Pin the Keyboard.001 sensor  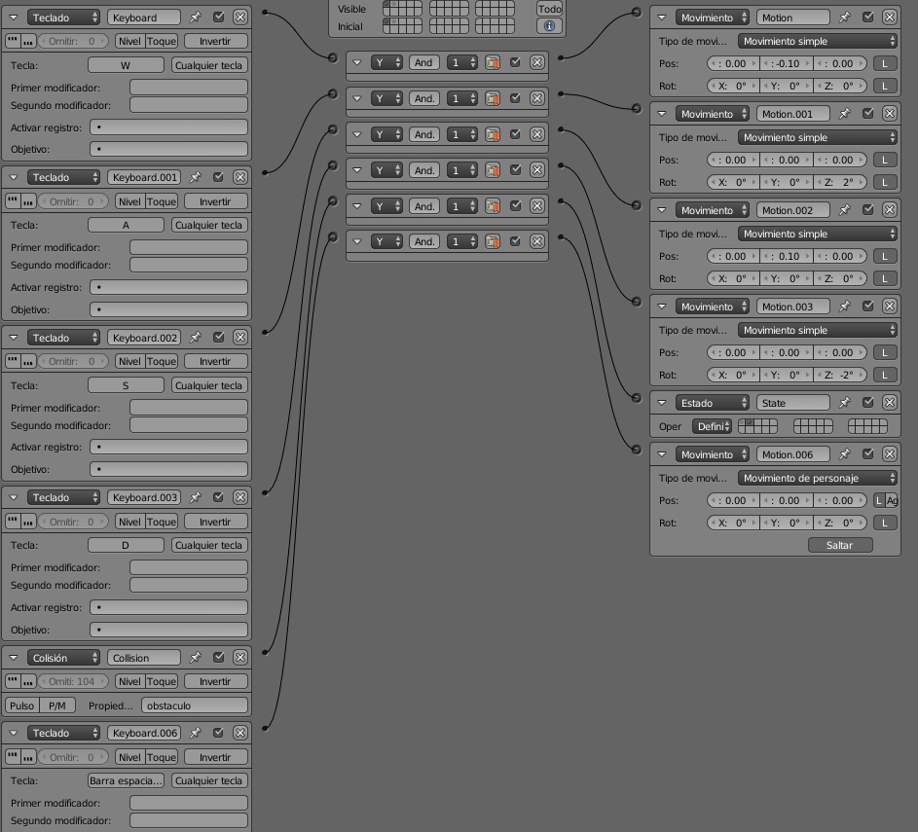pos(196,177)
